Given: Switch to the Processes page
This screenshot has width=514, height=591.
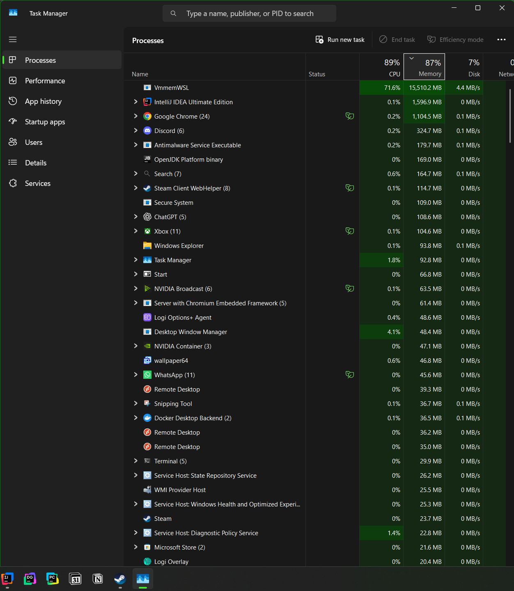Looking at the screenshot, I should click(62, 60).
